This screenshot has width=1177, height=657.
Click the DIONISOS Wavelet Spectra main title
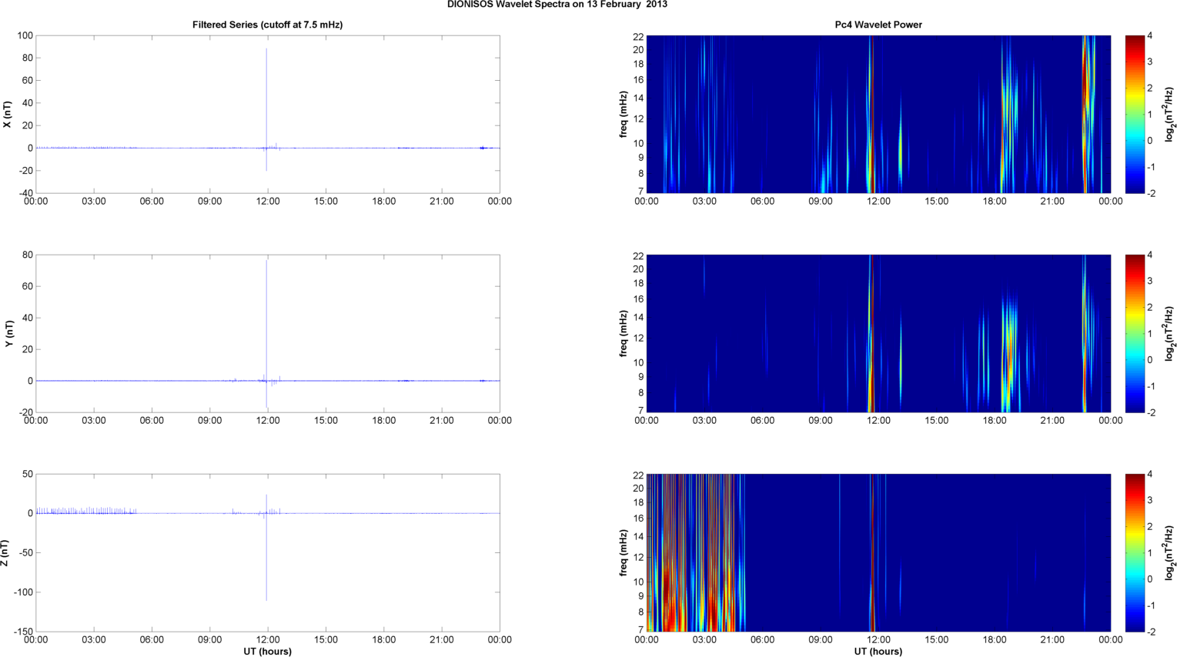pyautogui.click(x=557, y=5)
